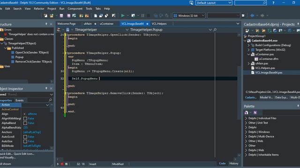Open the TImageHelper.Popup method dropdown

pyautogui.click(x=210, y=30)
